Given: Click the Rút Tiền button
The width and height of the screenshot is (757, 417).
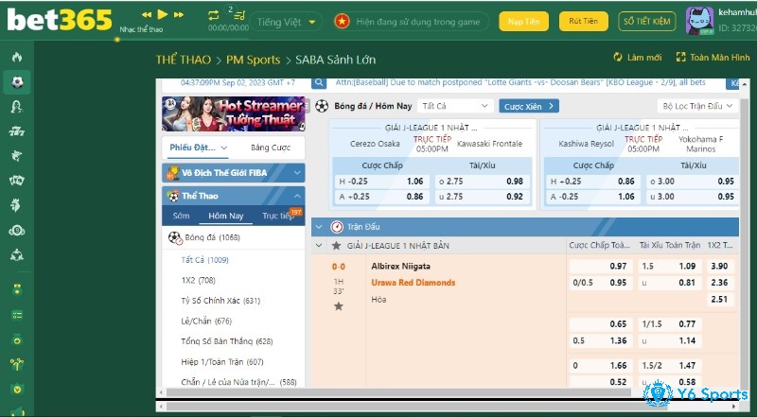Looking at the screenshot, I should 583,21.
